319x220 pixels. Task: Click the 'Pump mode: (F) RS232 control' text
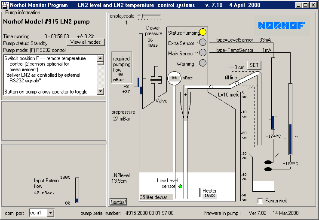point(34,50)
